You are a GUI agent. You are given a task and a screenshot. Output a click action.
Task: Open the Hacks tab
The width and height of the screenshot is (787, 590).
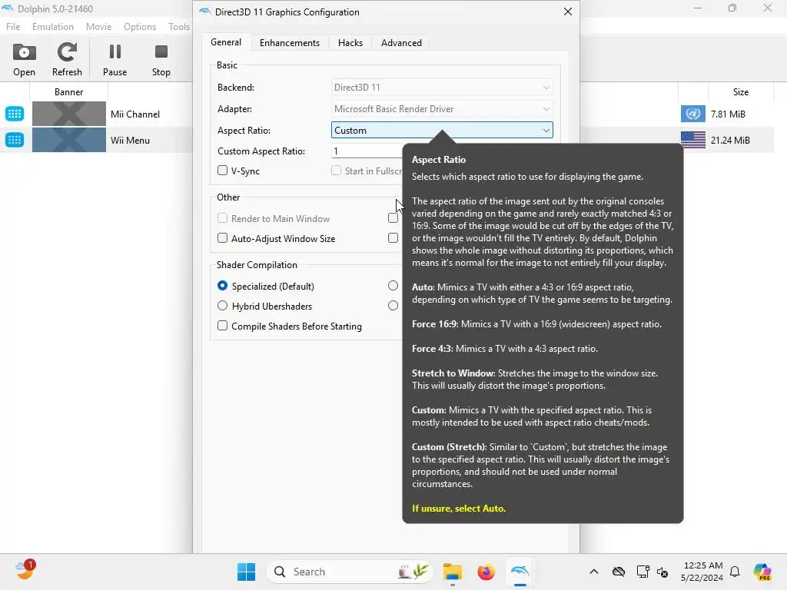[x=350, y=43]
